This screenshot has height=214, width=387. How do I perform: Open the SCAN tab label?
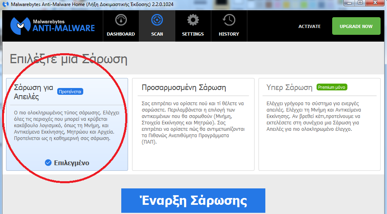point(157,34)
